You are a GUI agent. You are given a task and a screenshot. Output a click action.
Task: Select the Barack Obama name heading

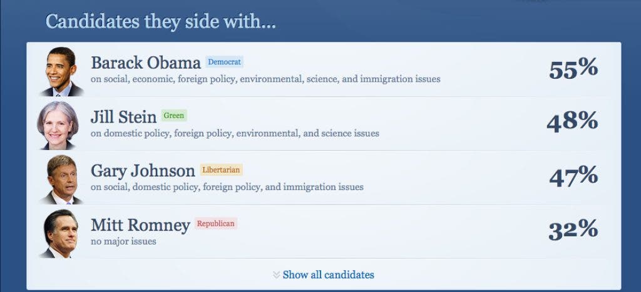146,63
